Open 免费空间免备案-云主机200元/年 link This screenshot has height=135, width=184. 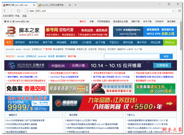pos(22,73)
